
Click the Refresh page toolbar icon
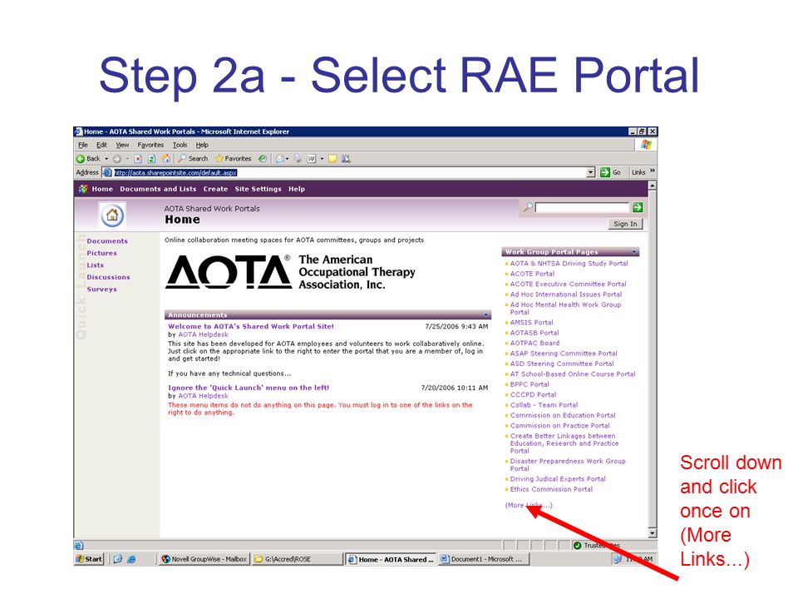coord(151,158)
